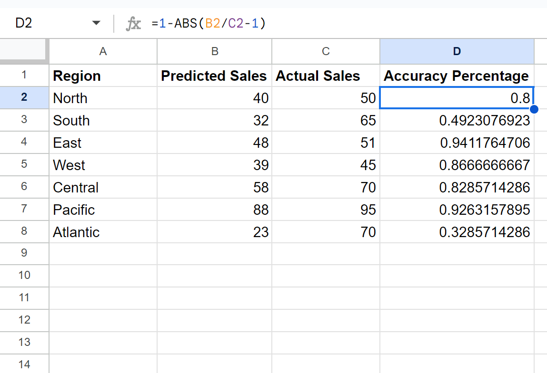Select column header A
This screenshot has width=547, height=373.
(x=103, y=51)
